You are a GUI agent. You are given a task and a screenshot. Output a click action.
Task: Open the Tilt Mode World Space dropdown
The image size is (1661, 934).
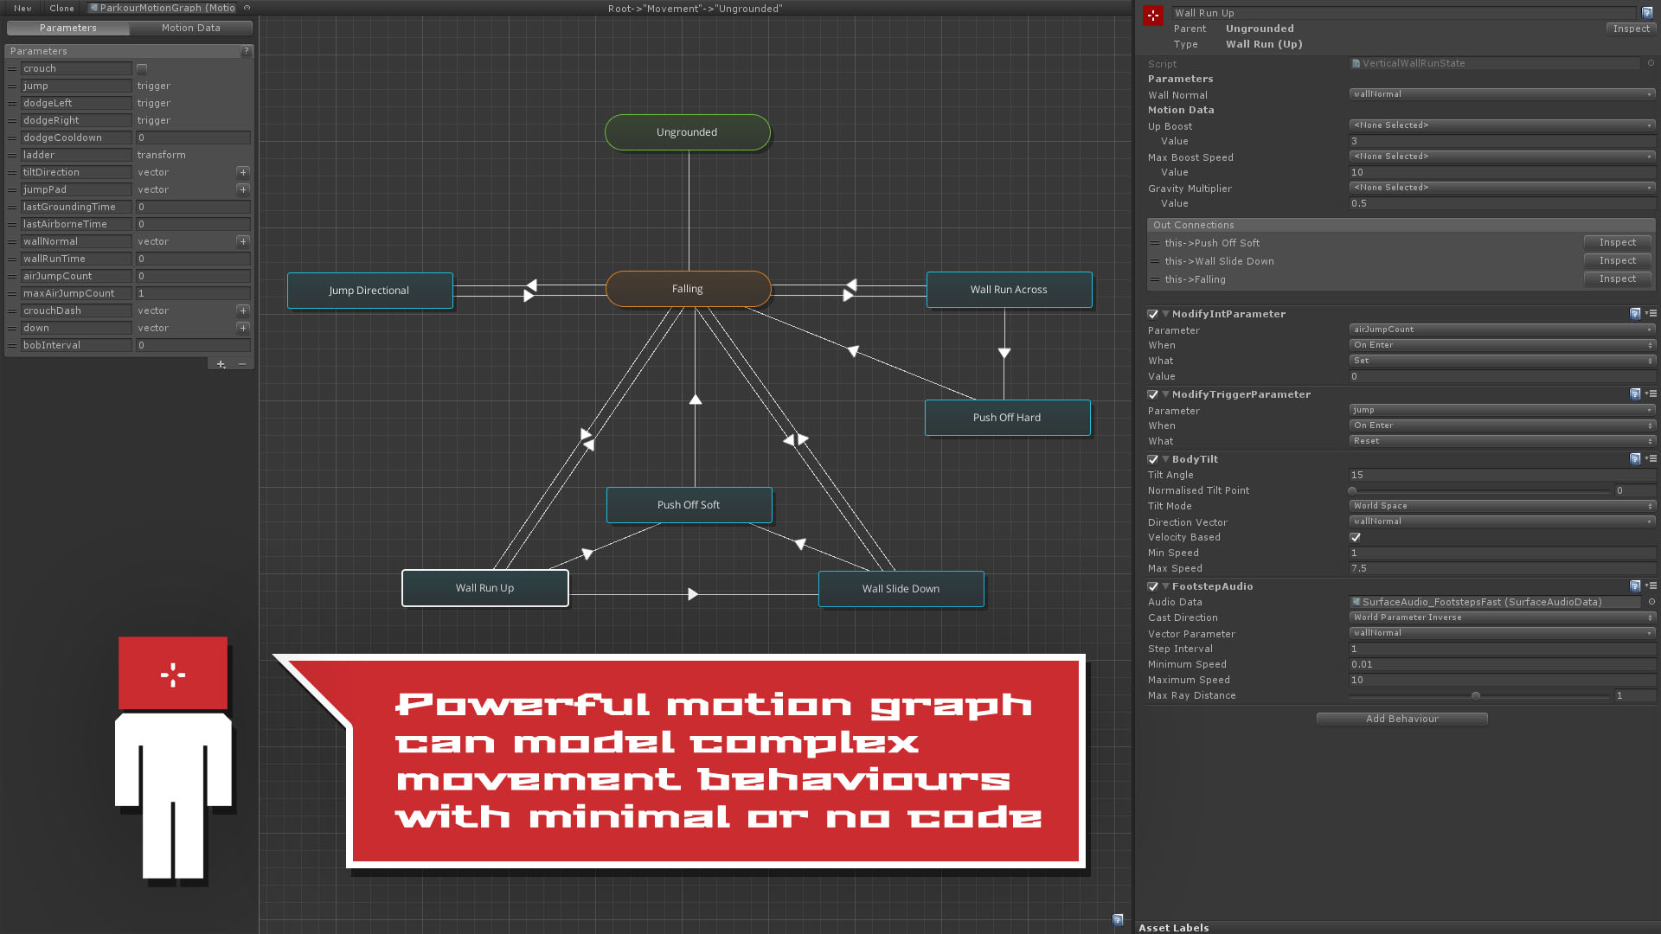1502,506
